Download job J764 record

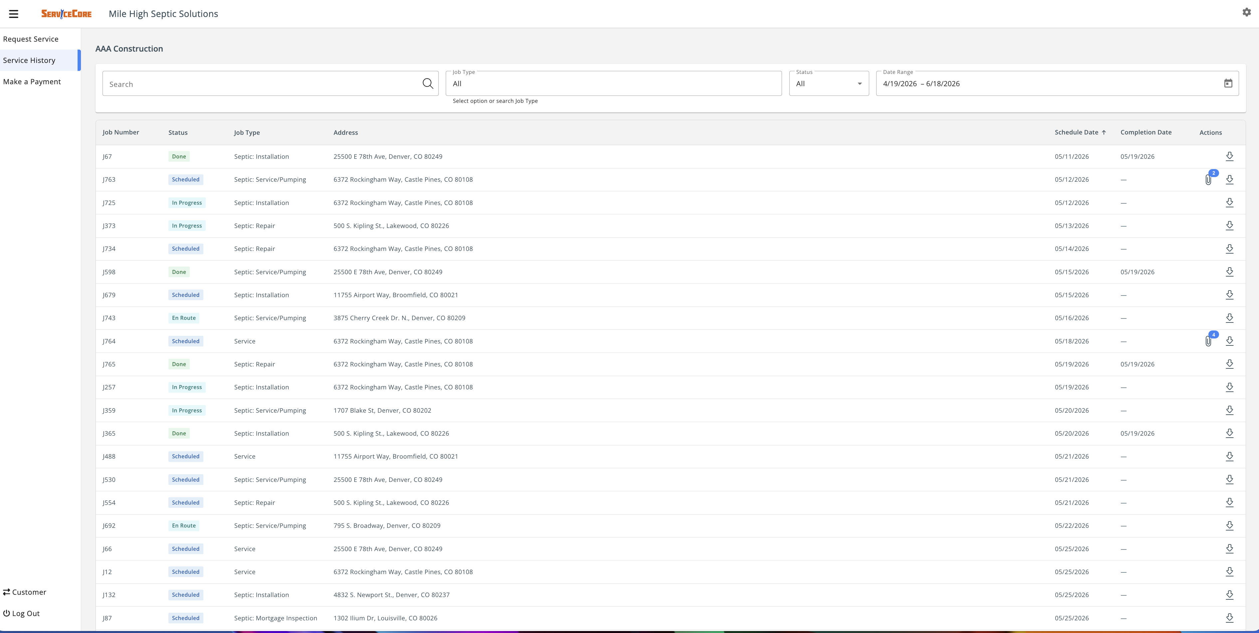1230,341
